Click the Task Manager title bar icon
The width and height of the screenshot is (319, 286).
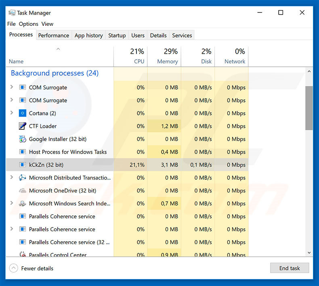(12, 13)
